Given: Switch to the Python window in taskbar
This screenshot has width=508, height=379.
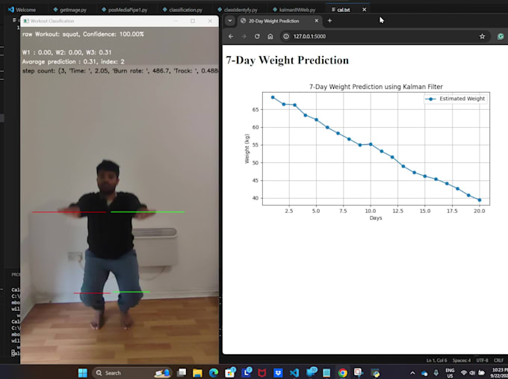Looking at the screenshot, I should (x=375, y=373).
